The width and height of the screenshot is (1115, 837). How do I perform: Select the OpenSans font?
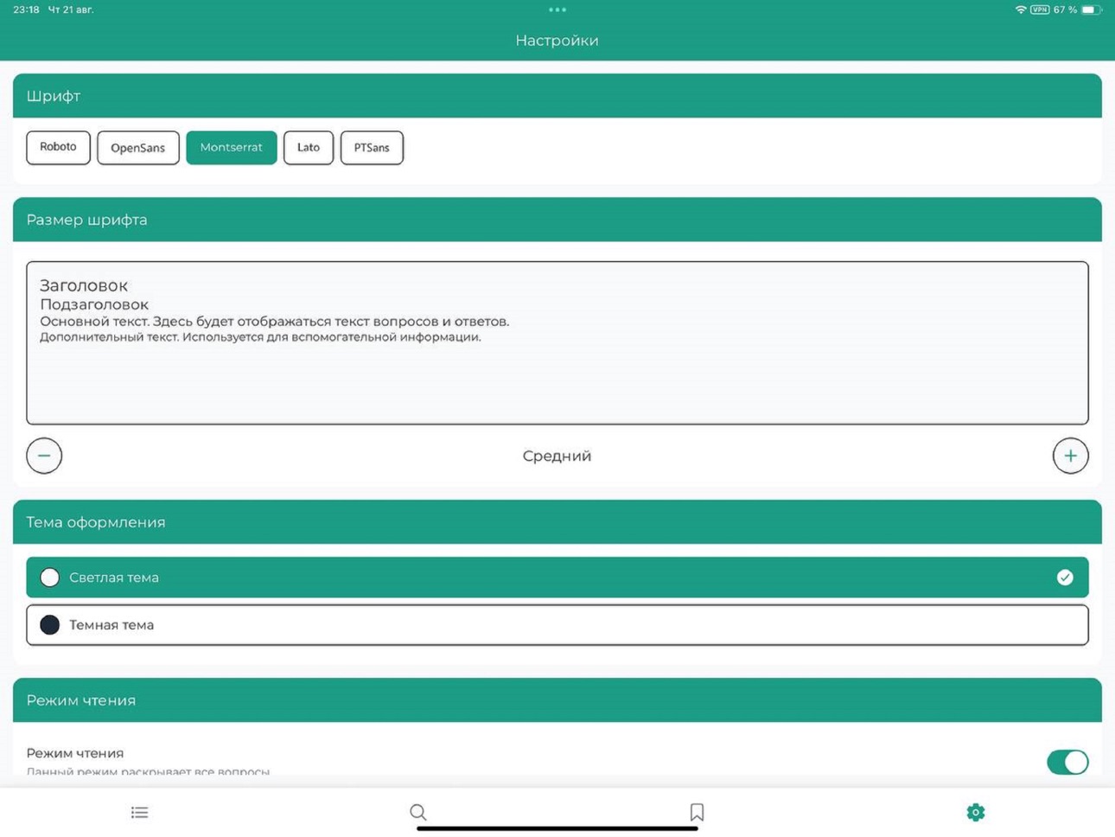[138, 147]
